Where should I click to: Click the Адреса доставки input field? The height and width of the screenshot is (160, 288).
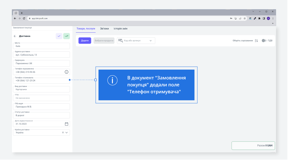pyautogui.click(x=42, y=55)
